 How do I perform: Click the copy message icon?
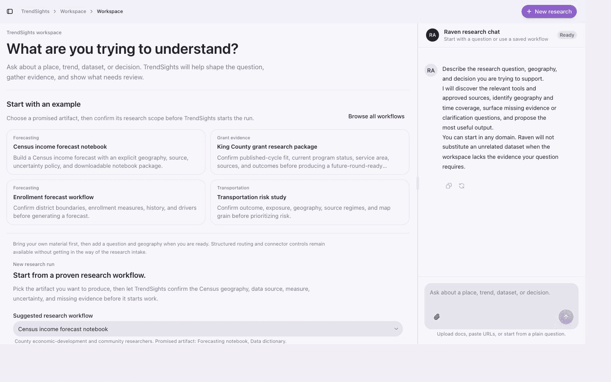click(448, 186)
